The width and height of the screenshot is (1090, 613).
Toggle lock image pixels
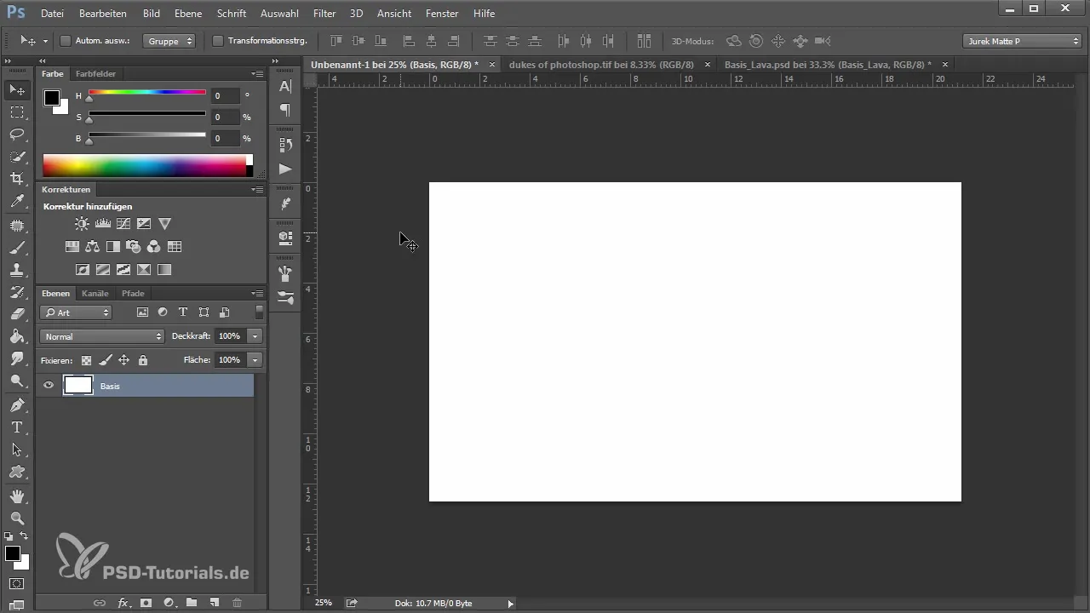pyautogui.click(x=105, y=360)
